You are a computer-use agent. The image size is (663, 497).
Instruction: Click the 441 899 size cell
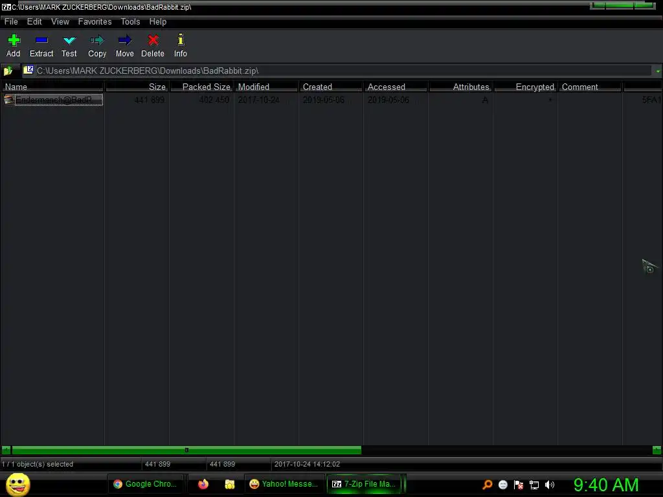pyautogui.click(x=150, y=100)
